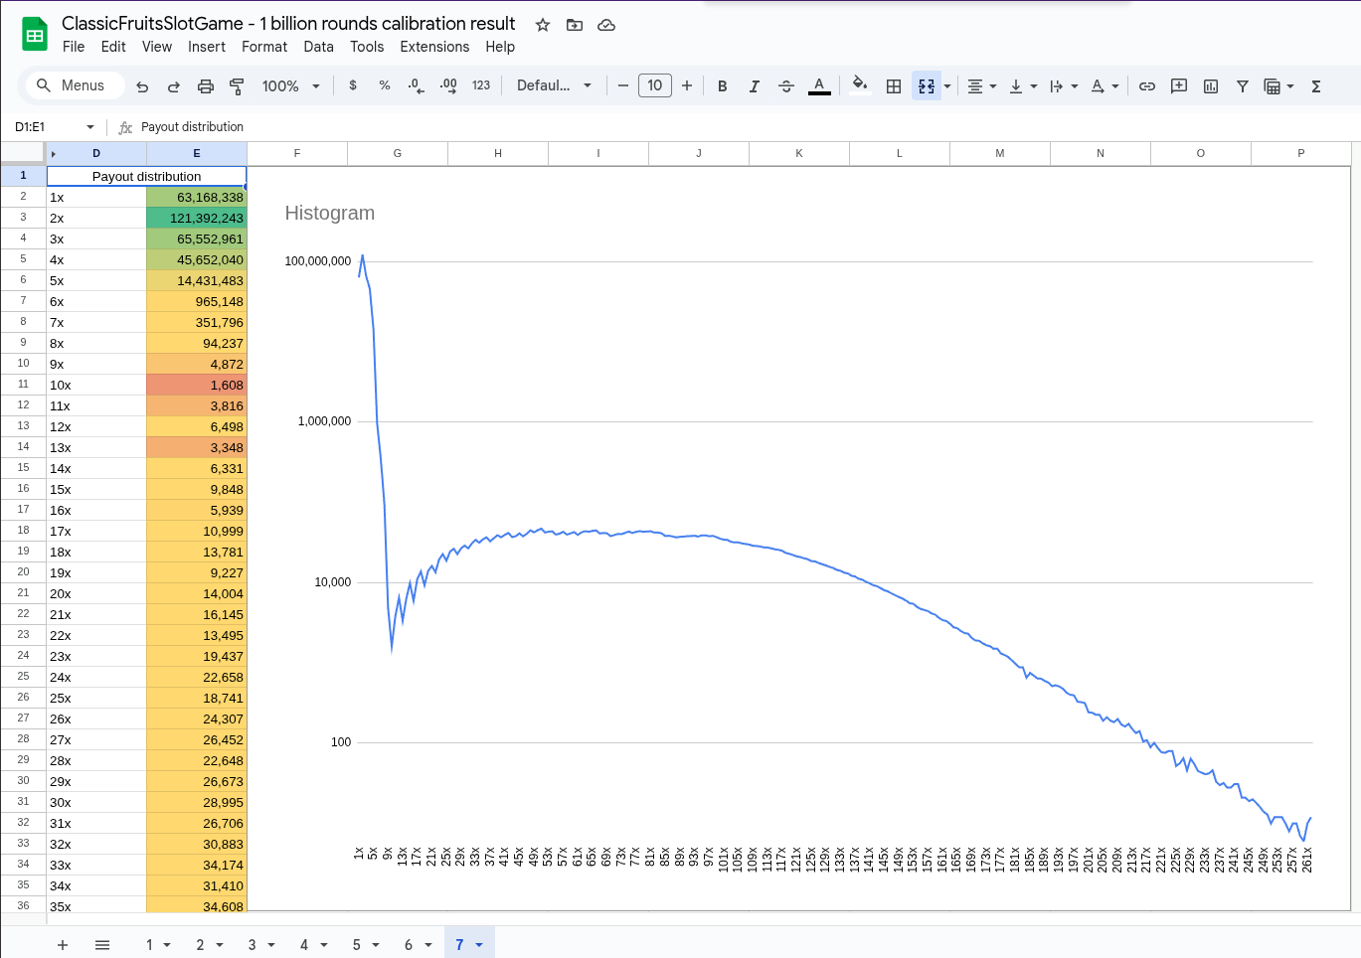This screenshot has width=1361, height=958.
Task: Toggle Merge cells button
Action: tap(926, 86)
